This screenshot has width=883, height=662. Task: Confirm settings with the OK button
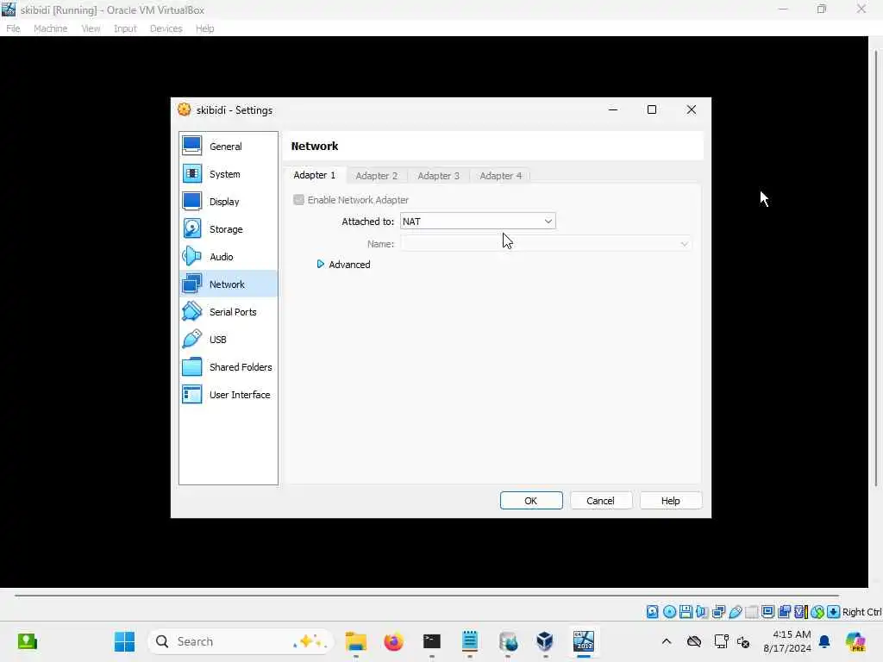[531, 501]
